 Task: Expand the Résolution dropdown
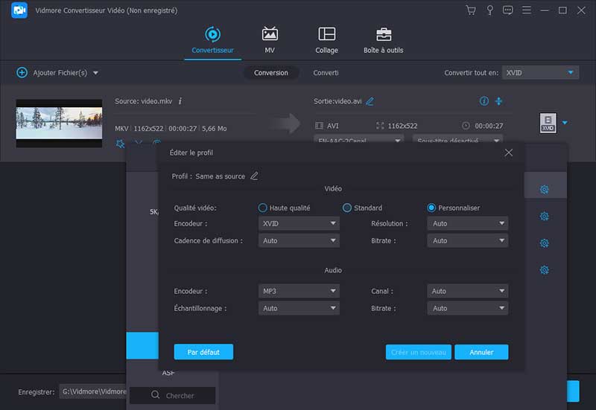pos(467,223)
